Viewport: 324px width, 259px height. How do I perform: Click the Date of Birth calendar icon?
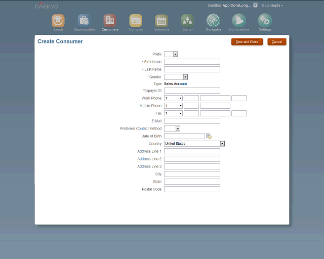coord(209,136)
